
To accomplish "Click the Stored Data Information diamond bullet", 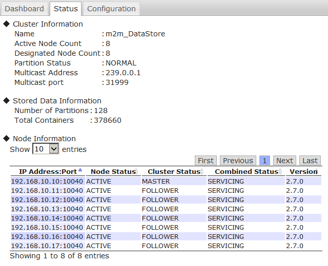I will [x=7, y=101].
